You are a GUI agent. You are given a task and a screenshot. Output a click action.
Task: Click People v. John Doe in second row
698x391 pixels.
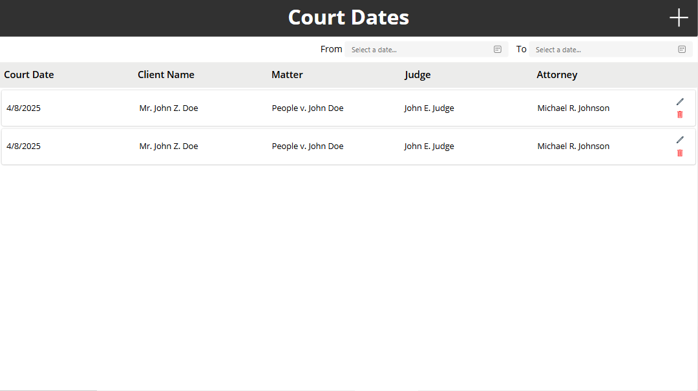[308, 146]
